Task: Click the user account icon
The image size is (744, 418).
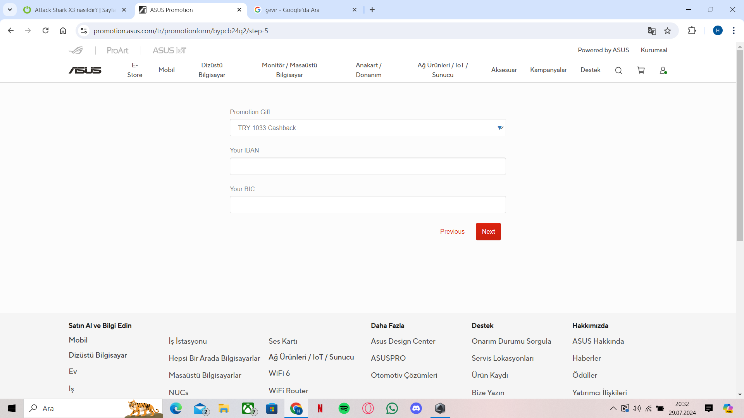Action: tap(663, 70)
